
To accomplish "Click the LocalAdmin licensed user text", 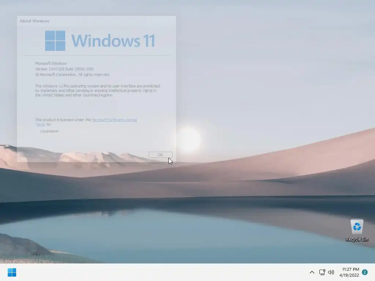I will 49,131.
